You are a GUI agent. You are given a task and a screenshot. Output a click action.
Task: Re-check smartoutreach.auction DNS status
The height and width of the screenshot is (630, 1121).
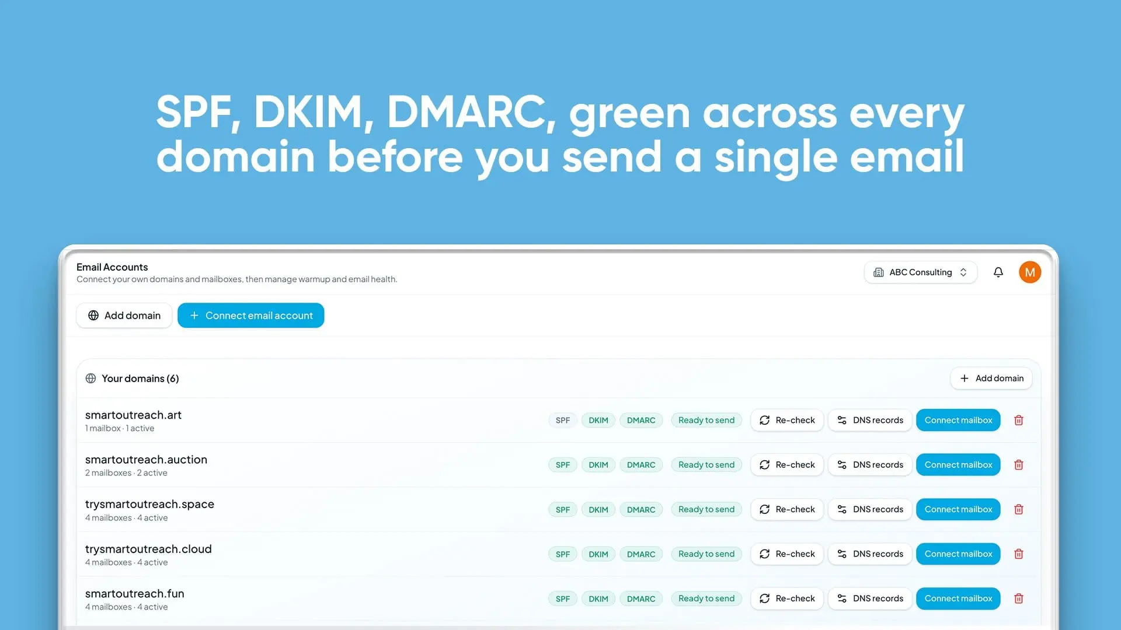787,465
